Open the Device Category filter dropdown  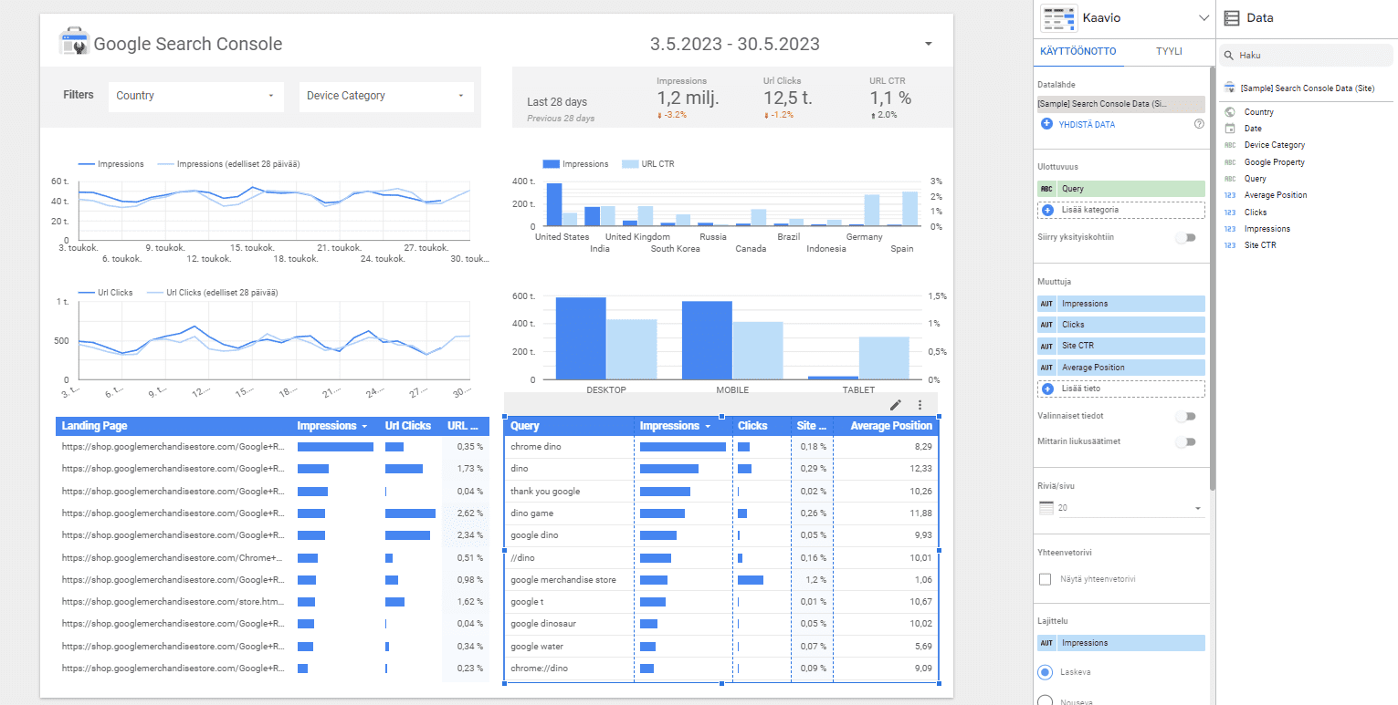click(386, 96)
